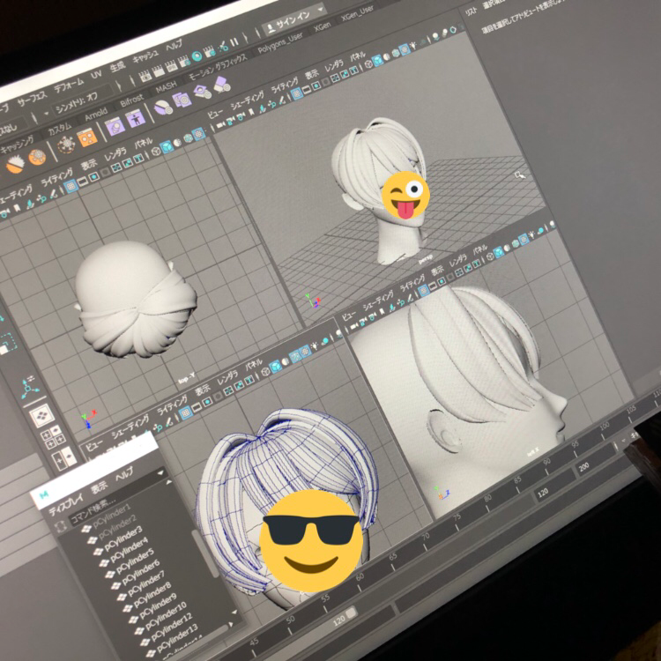Click the Outliner scroll up arrow

coord(168,482)
